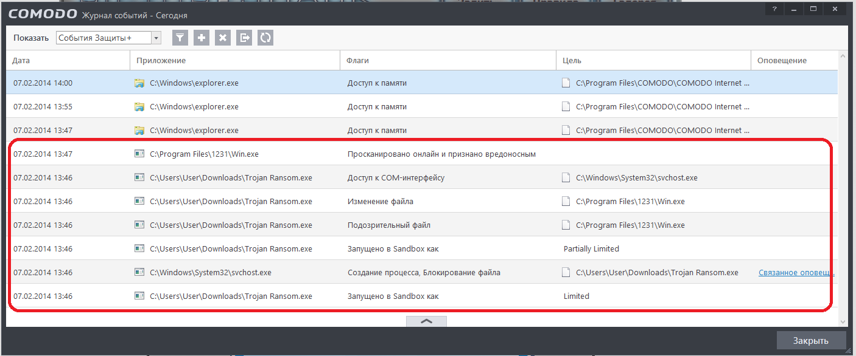Click the explorer.exe icon in the 14:00 row
This screenshot has width=856, height=356.
point(139,83)
